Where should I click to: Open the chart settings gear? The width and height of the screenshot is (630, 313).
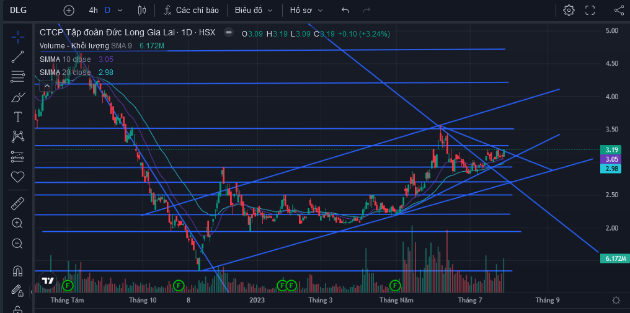(x=569, y=11)
